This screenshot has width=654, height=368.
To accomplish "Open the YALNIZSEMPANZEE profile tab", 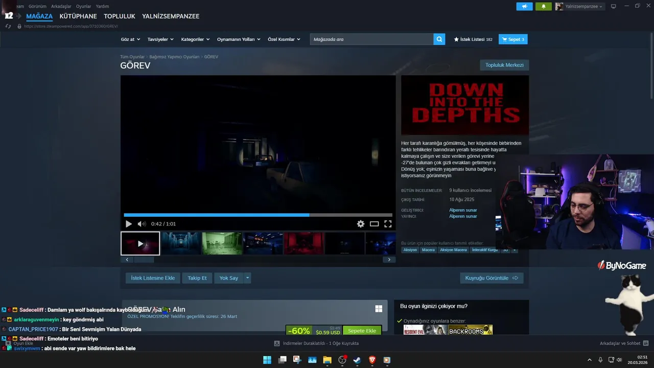I will point(171,16).
